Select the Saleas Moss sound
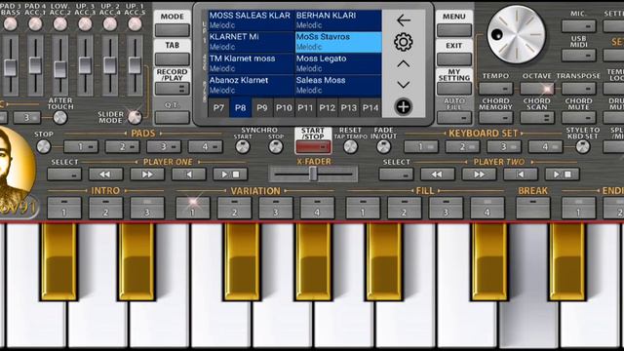 (x=338, y=86)
